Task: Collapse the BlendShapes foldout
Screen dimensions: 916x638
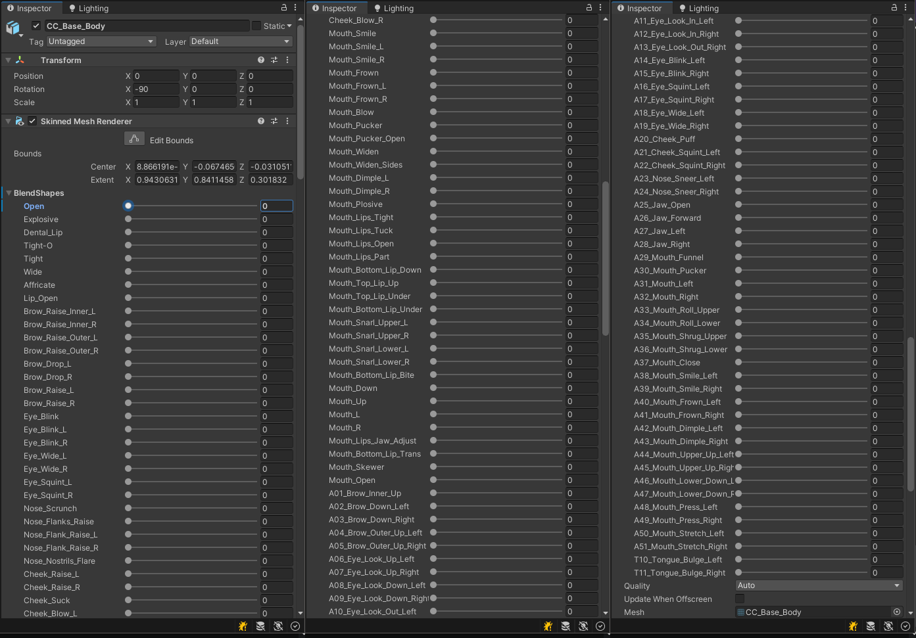Action: 9,193
